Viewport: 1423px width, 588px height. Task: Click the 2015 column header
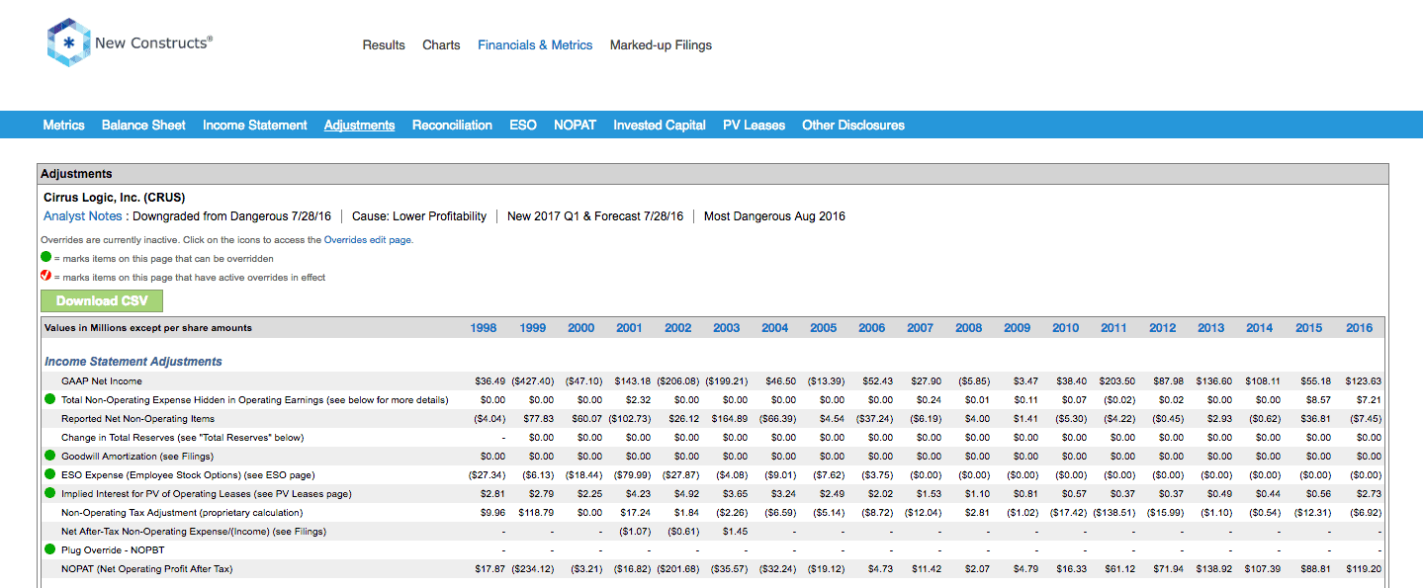pyautogui.click(x=1308, y=328)
